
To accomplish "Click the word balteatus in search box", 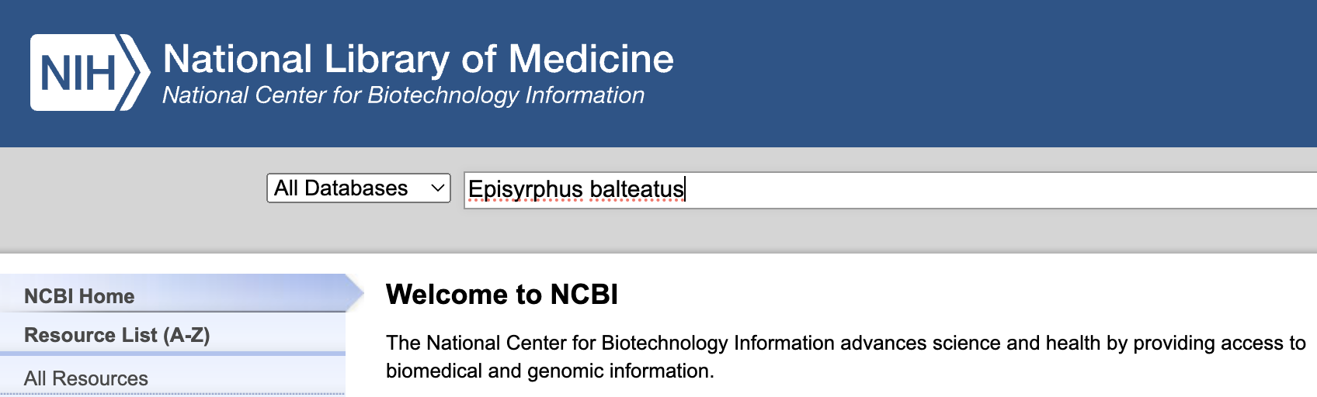I will (636, 189).
